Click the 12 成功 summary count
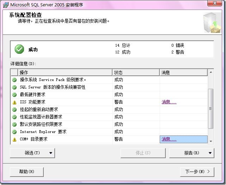 pyautogui.click(x=123, y=52)
